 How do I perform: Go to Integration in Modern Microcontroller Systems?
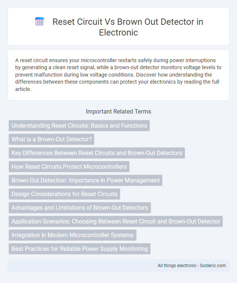pos(73,235)
